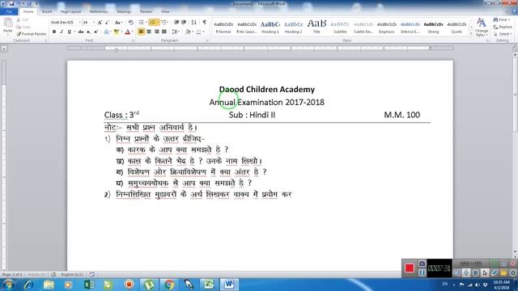Open Google Chrome from the taskbar

click(x=169, y=285)
